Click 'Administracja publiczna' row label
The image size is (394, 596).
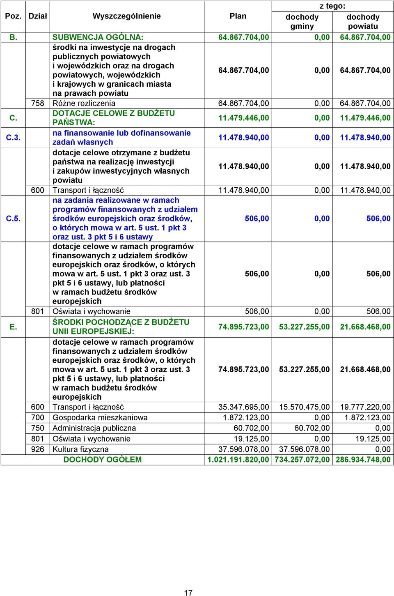[x=94, y=428]
